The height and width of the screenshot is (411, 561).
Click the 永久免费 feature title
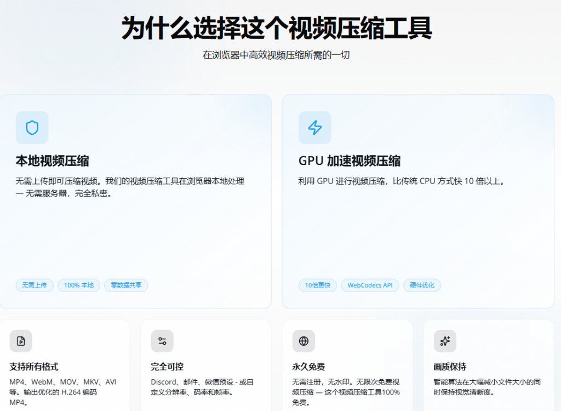point(309,367)
